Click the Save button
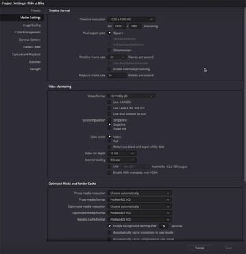Image resolution: width=246 pixels, height=254 pixels. (228, 248)
